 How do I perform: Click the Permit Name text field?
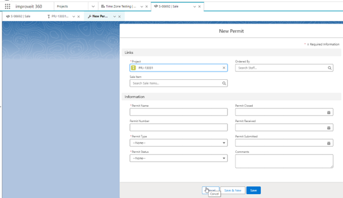pyautogui.click(x=179, y=112)
